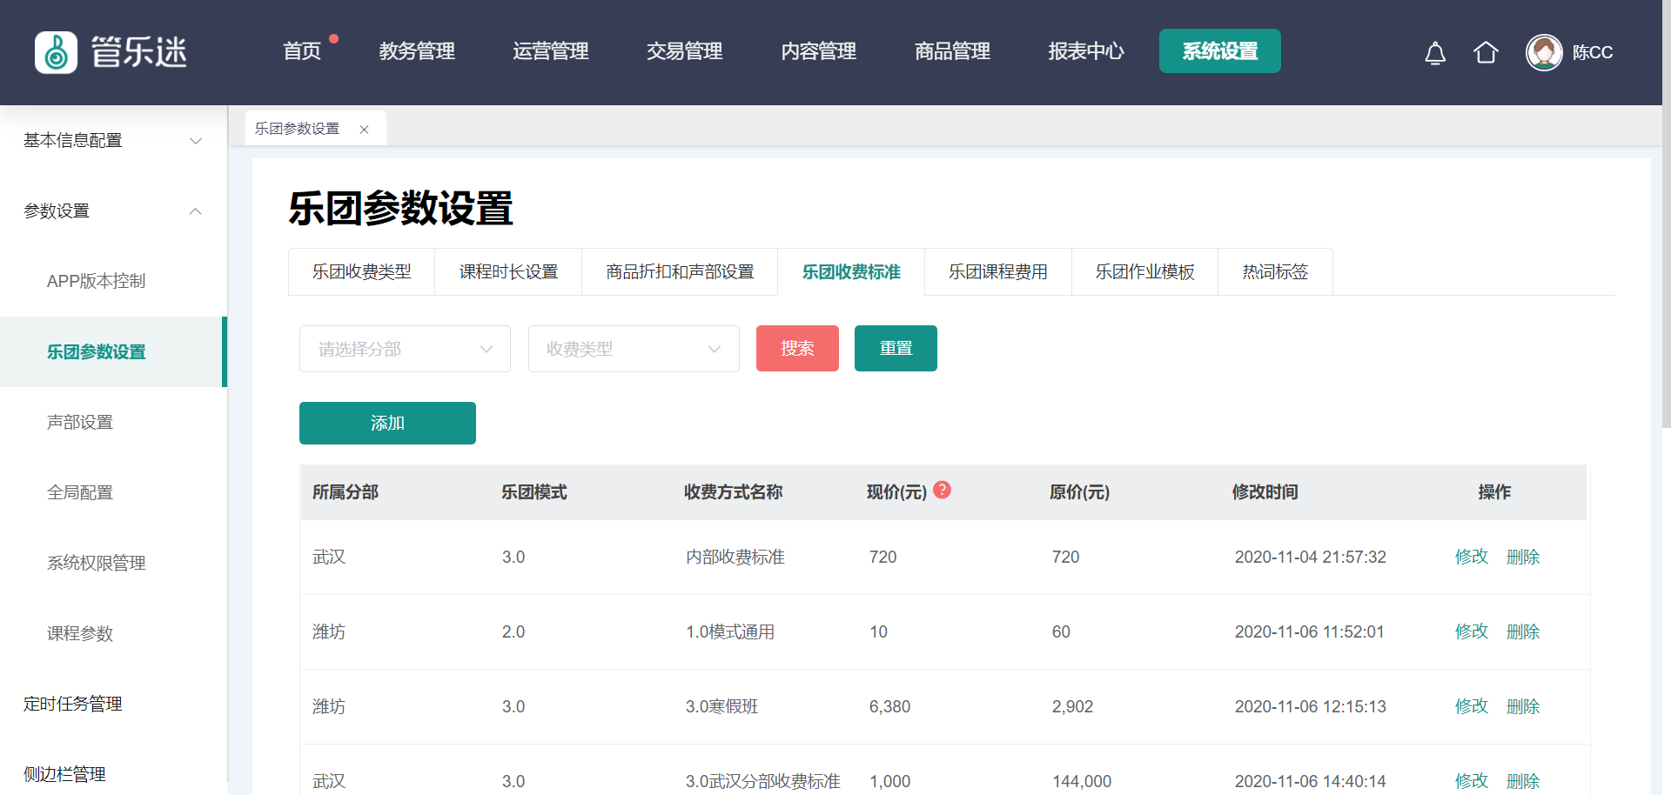Screen dimensions: 1671x795
Task: Click the 添加 button
Action: point(387,424)
